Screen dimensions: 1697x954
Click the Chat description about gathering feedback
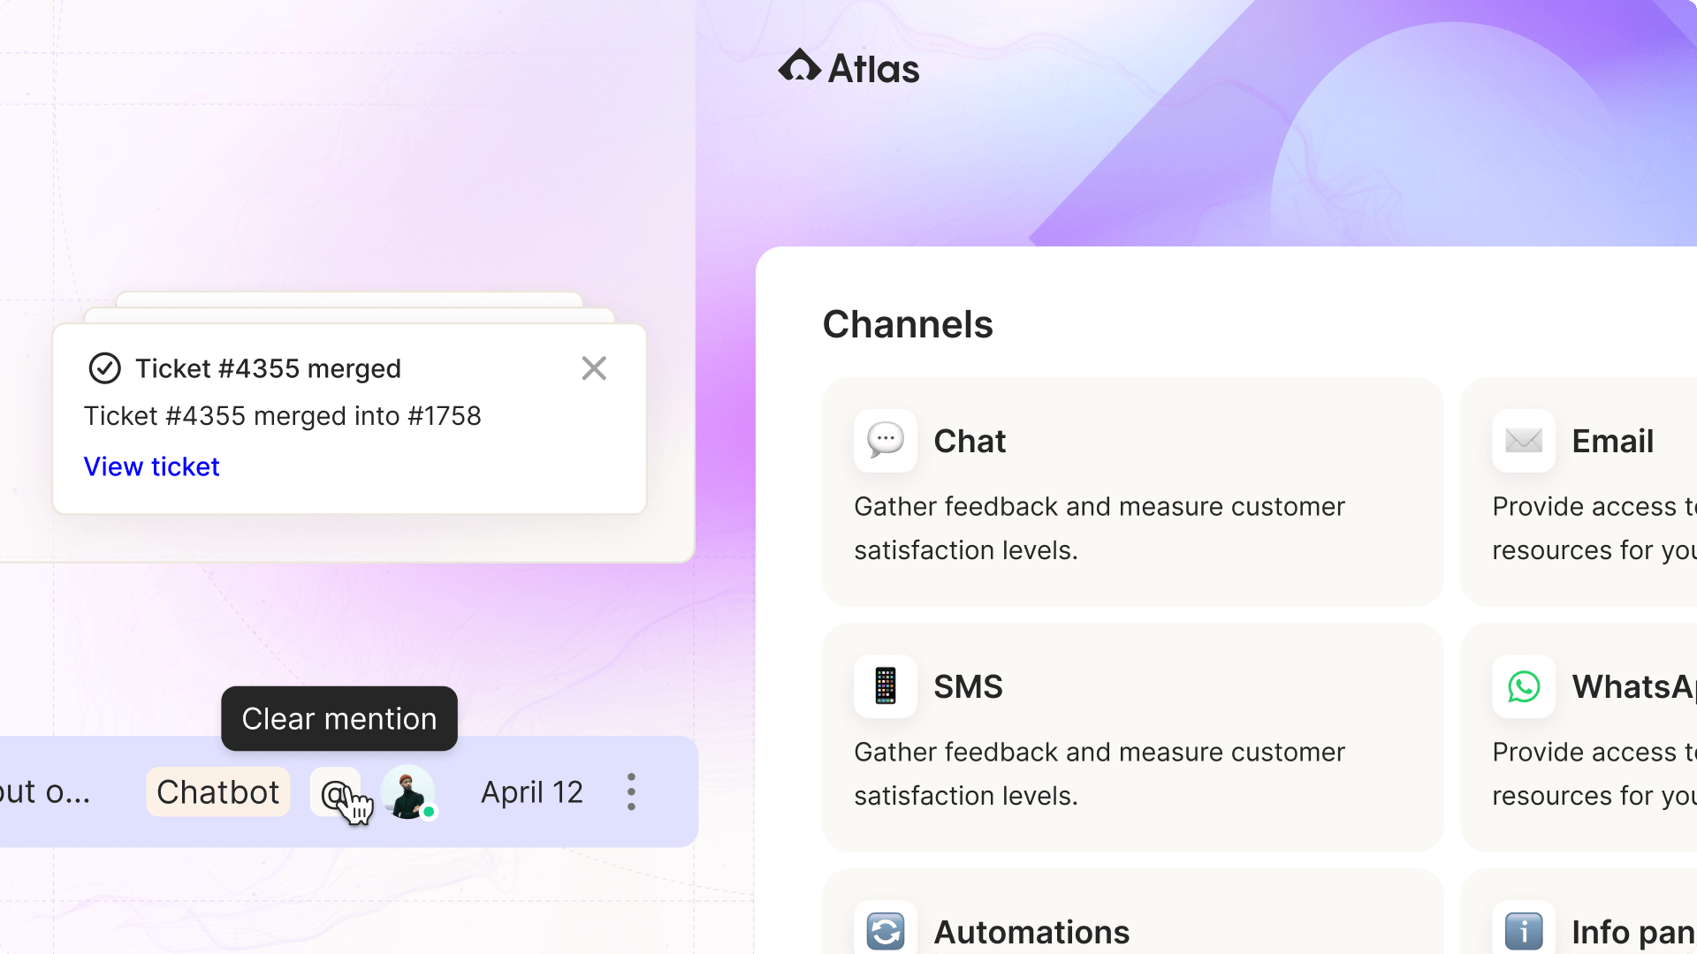coord(1100,528)
